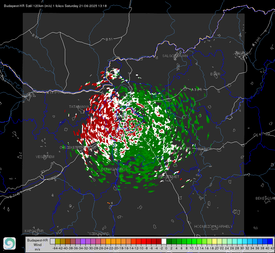Click the Budapest-HR Wind m/s legend label

37,245
